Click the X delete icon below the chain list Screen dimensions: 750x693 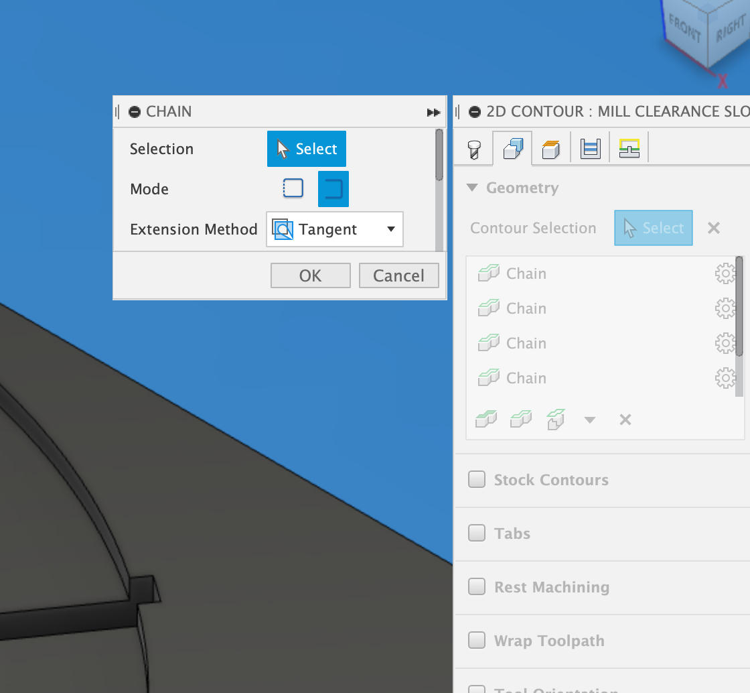[625, 420]
